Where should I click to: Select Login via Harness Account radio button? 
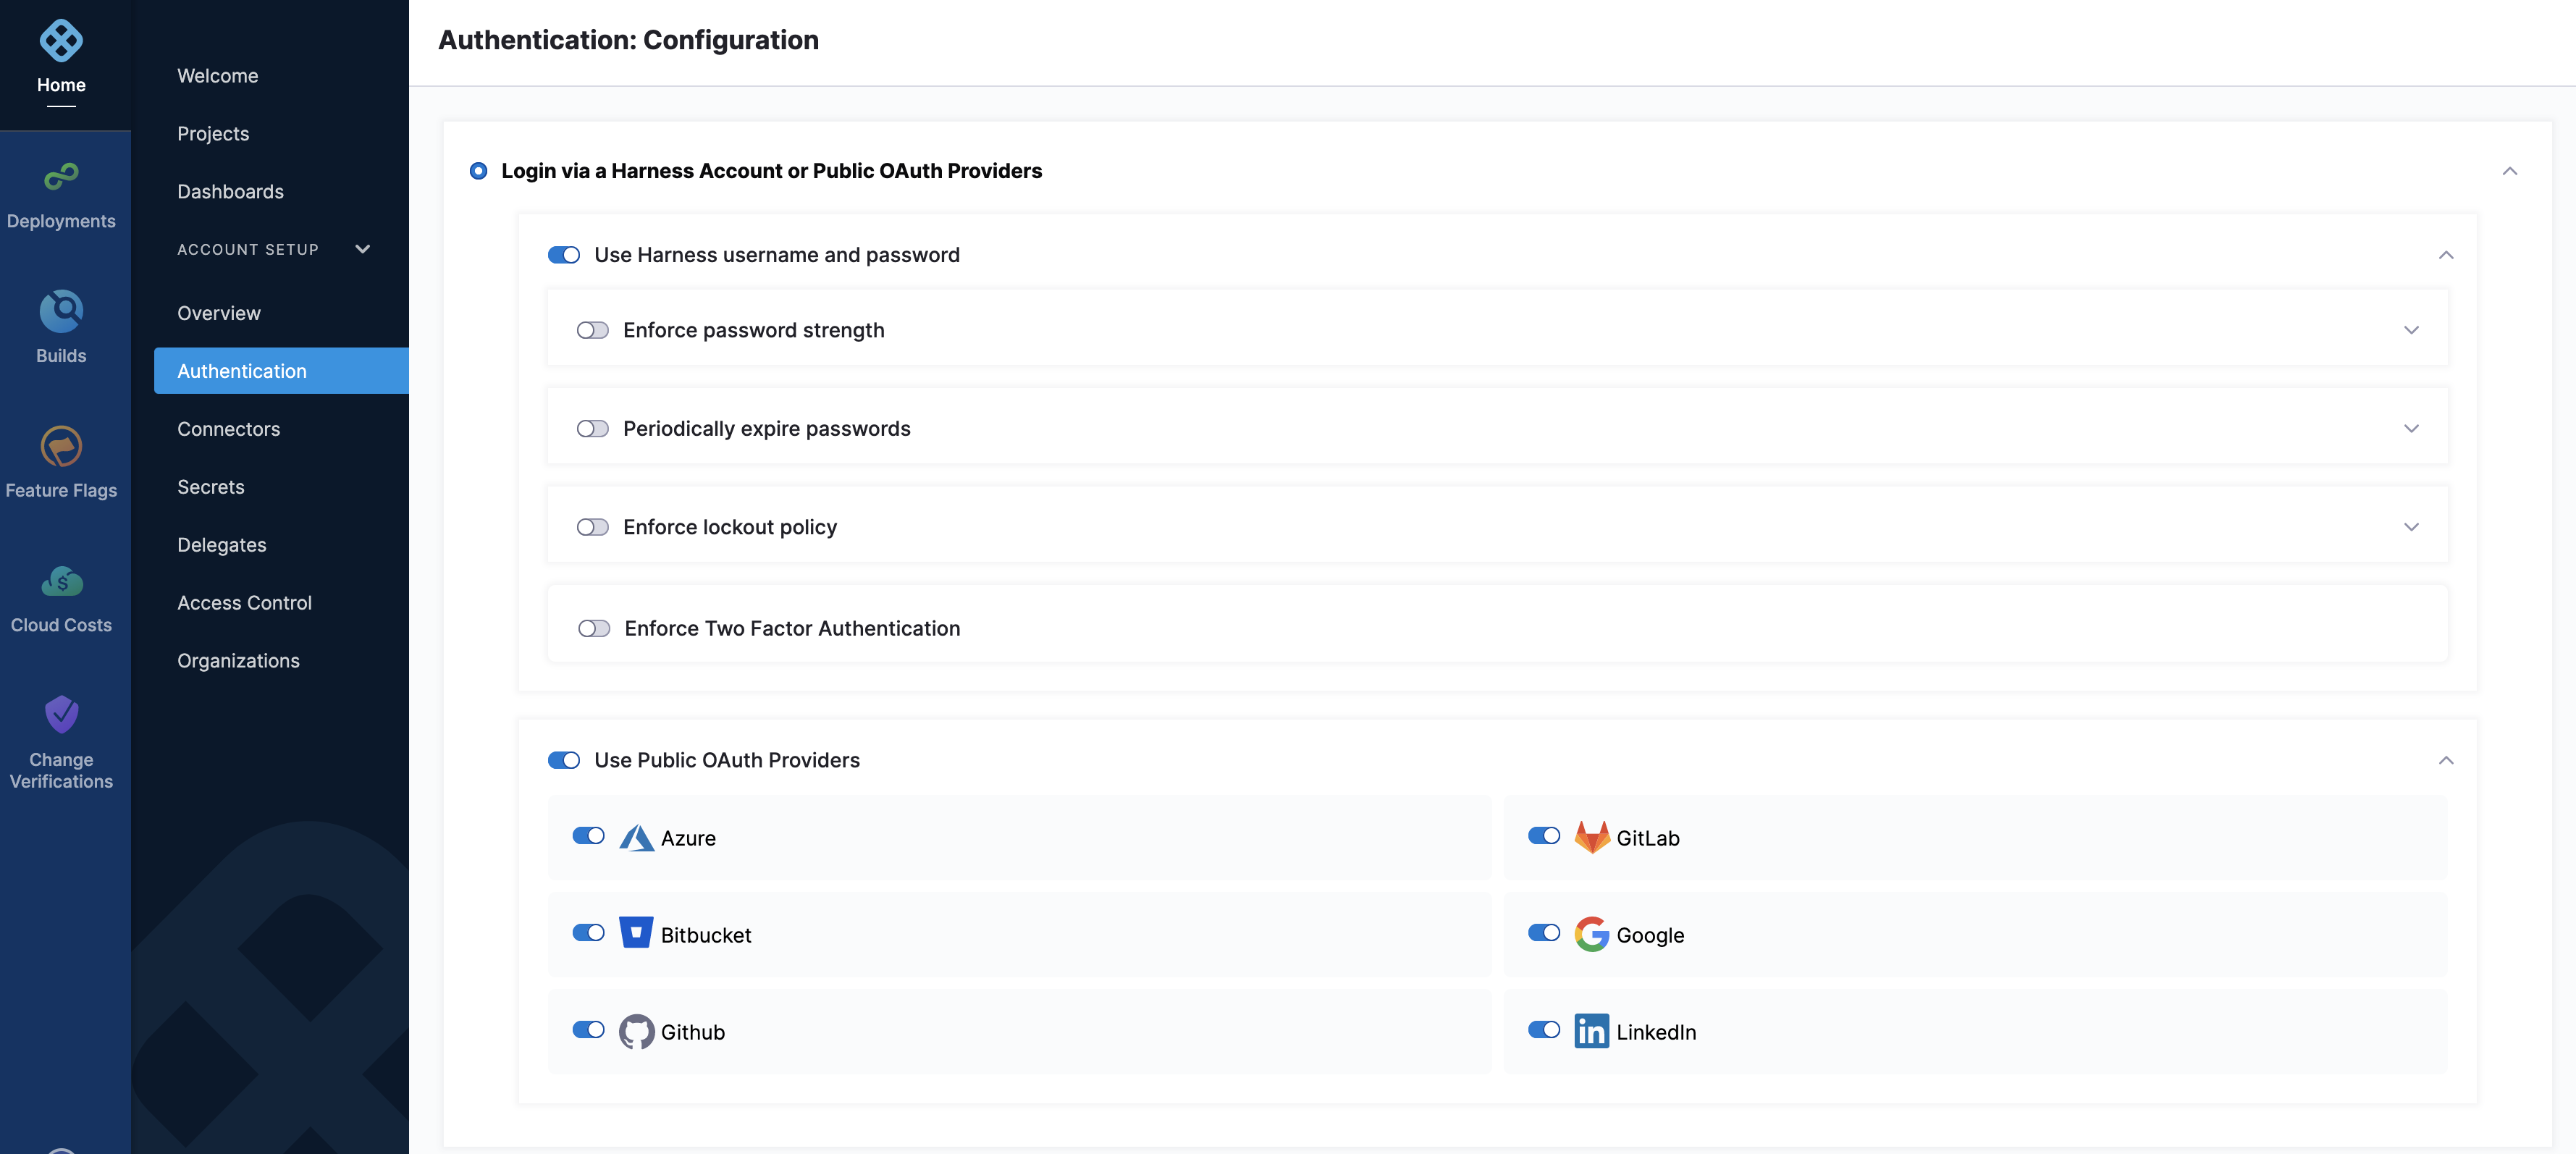coord(478,171)
